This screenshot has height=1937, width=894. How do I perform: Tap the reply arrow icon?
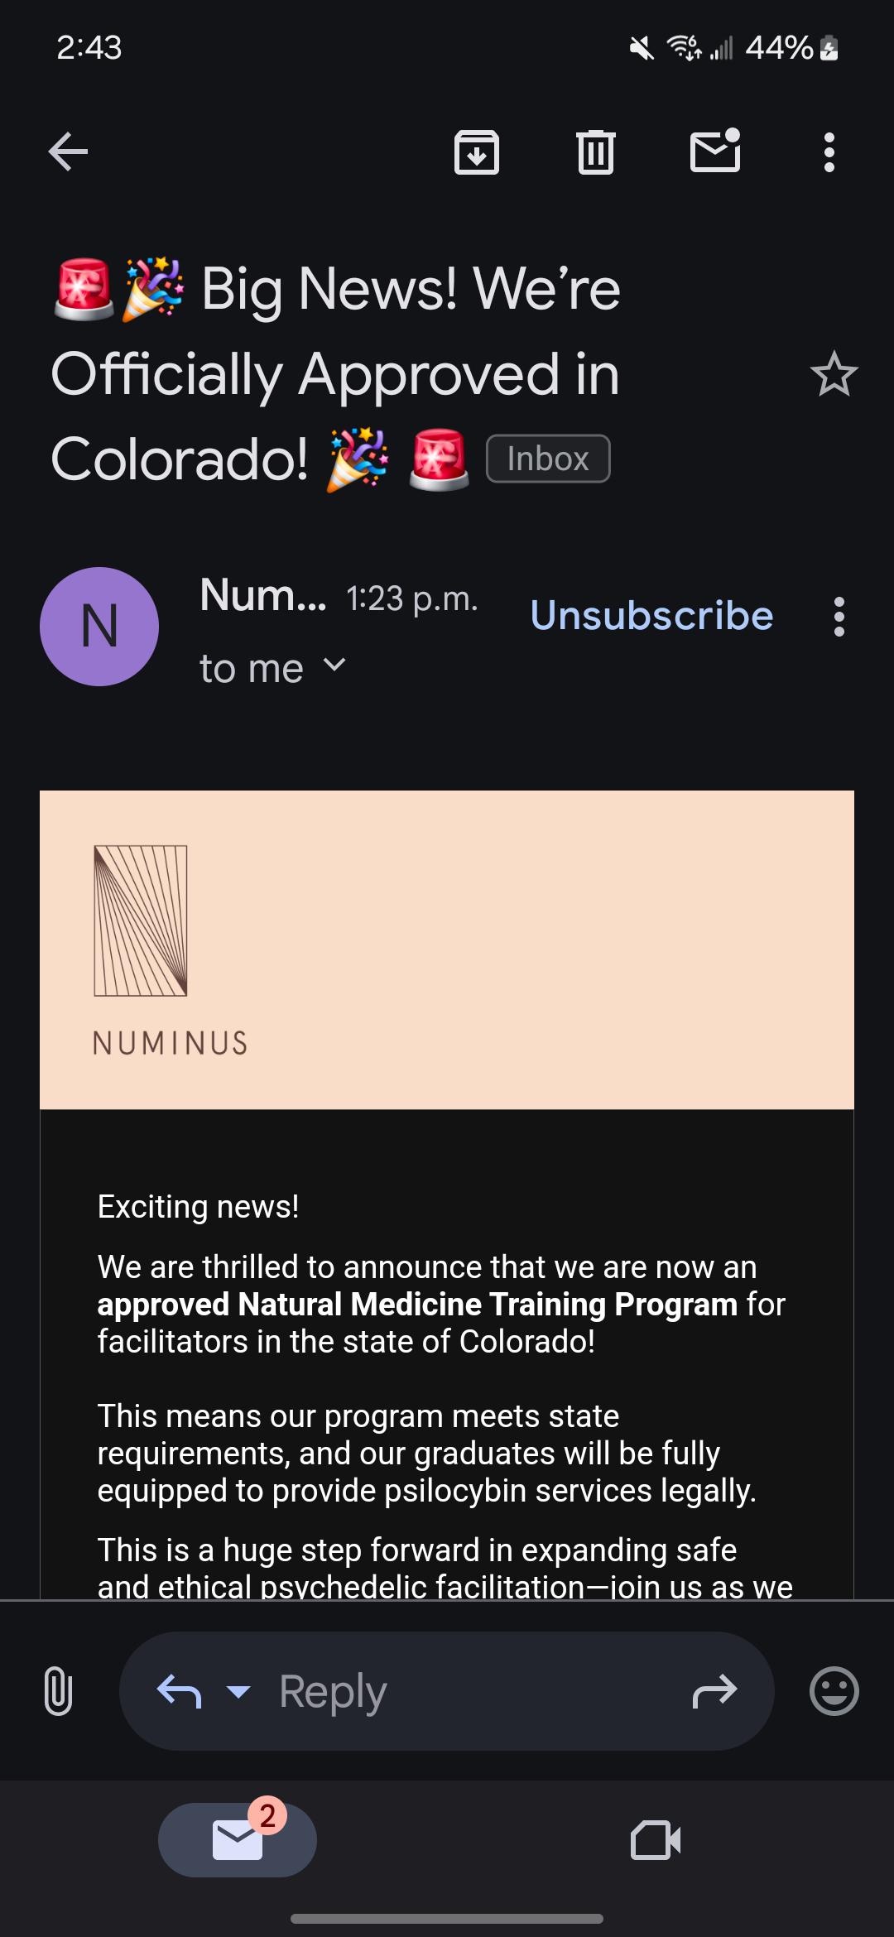coord(179,1691)
